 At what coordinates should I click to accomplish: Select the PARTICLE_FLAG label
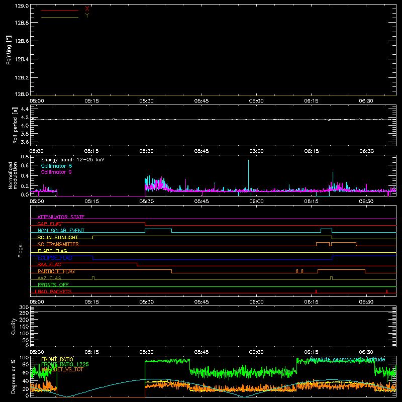click(x=56, y=271)
